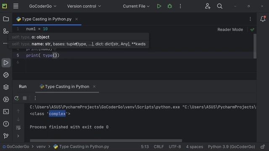Open Python 3.9 (GoCoderGo) interpreter selector
Image resolution: width=269 pixels, height=151 pixels.
231,146
